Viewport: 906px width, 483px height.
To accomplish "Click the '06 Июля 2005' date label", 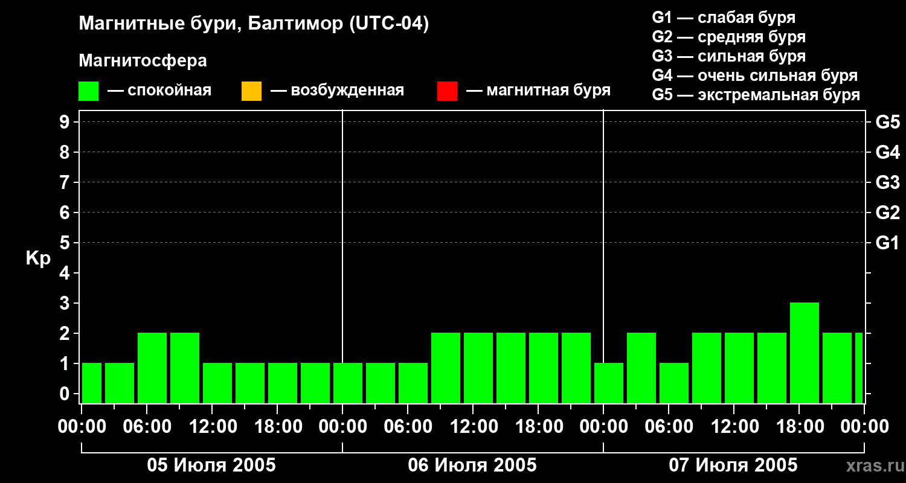I will (x=472, y=465).
